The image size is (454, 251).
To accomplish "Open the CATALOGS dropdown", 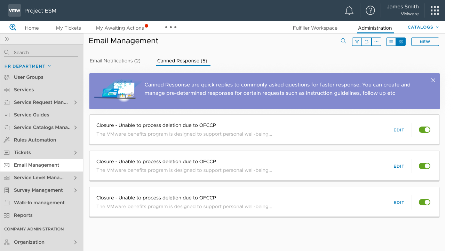I will (x=422, y=27).
